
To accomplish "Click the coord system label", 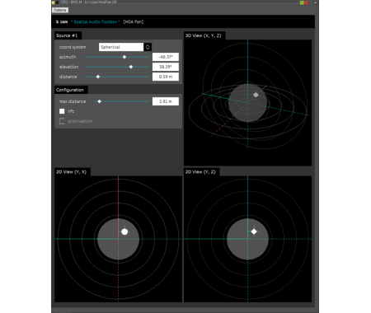I will click(x=73, y=47).
